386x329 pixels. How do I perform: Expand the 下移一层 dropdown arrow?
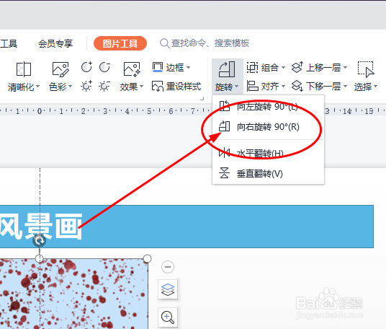tap(345, 86)
